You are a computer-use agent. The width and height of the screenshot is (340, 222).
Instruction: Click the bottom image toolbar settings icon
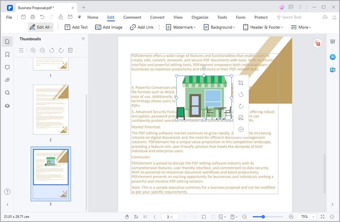[241, 129]
